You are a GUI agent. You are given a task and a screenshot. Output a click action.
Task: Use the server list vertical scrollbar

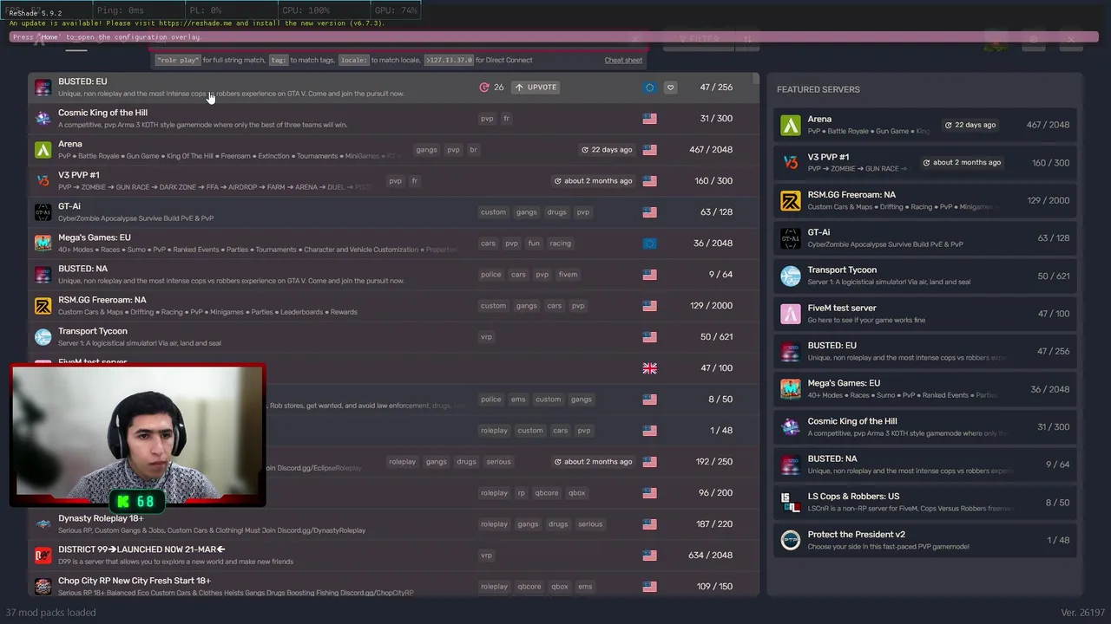[755, 79]
